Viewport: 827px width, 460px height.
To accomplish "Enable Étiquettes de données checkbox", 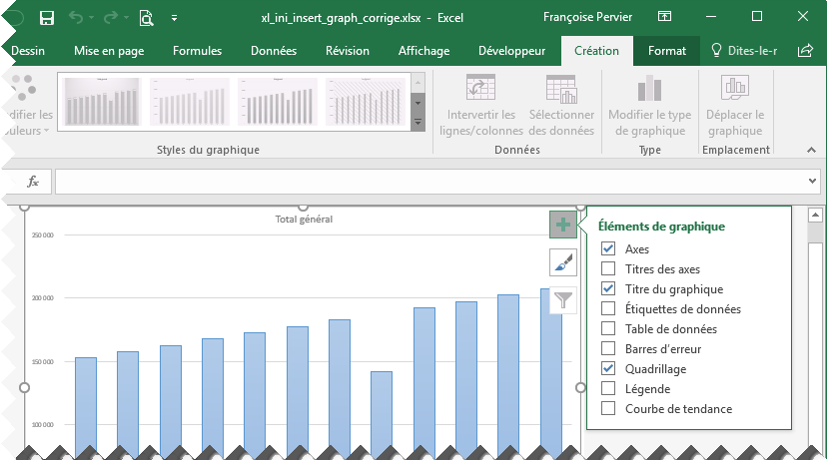I will click(x=608, y=309).
